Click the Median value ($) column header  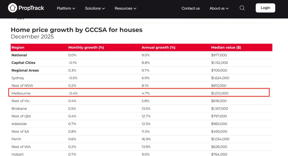coord(226,47)
